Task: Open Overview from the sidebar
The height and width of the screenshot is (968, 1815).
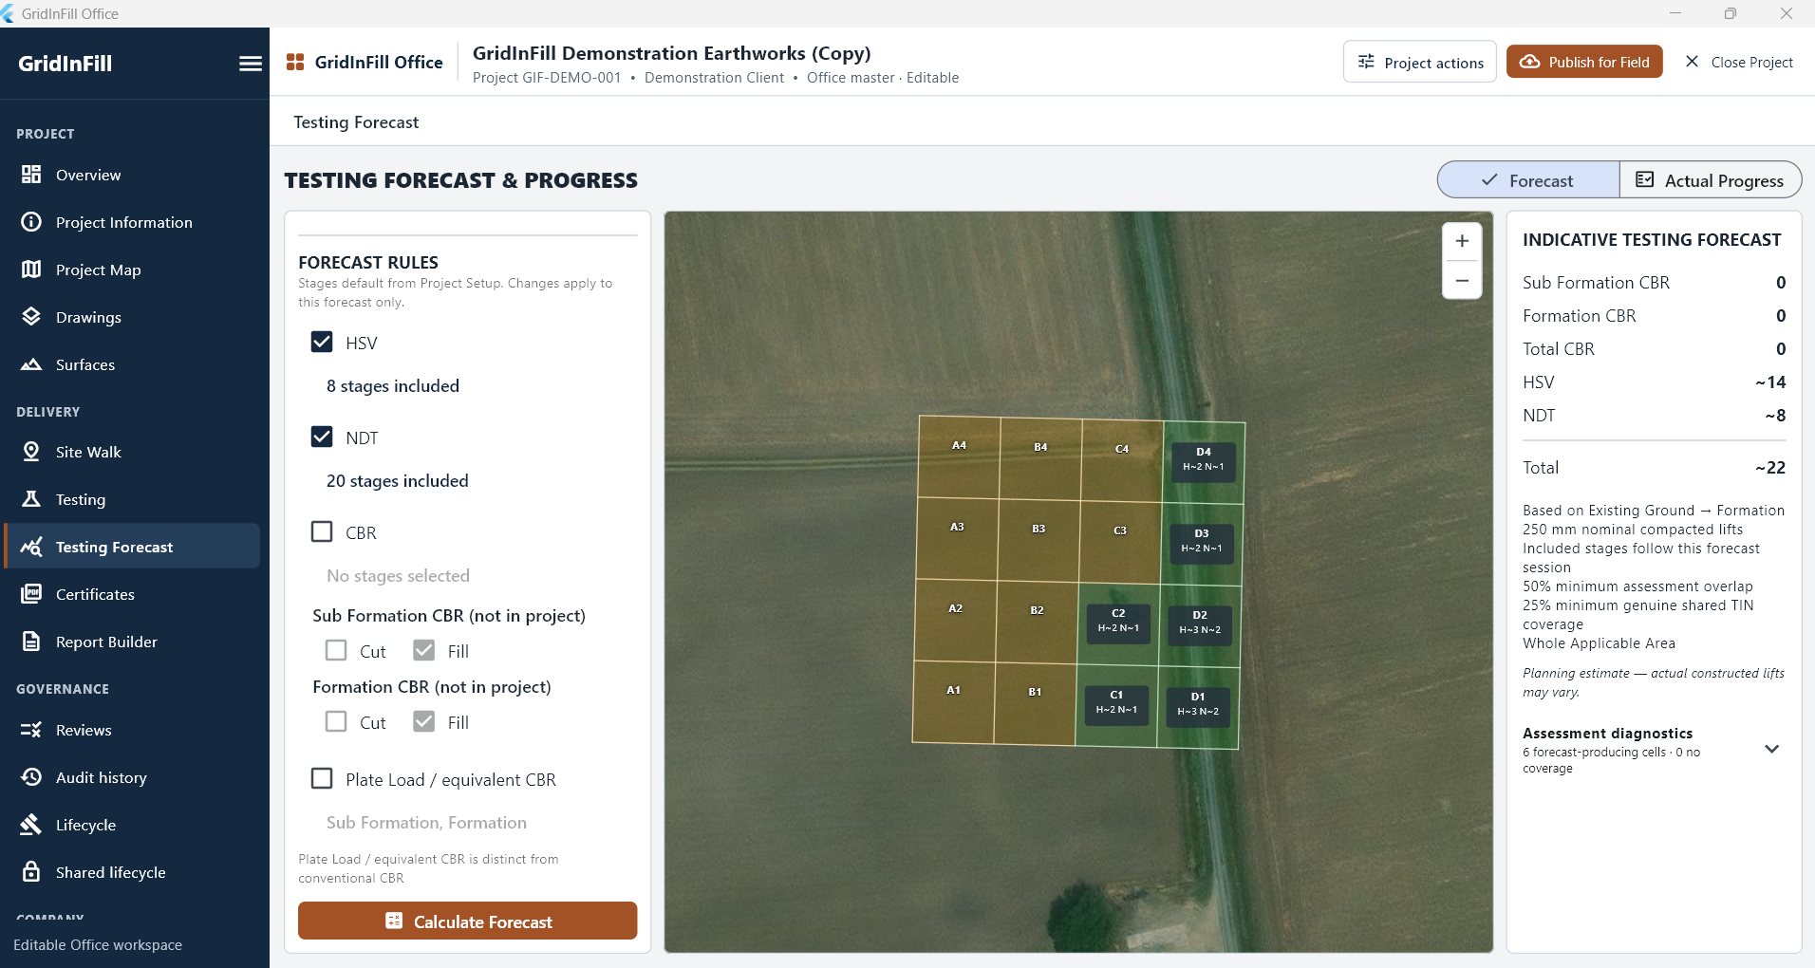Action: [133, 175]
